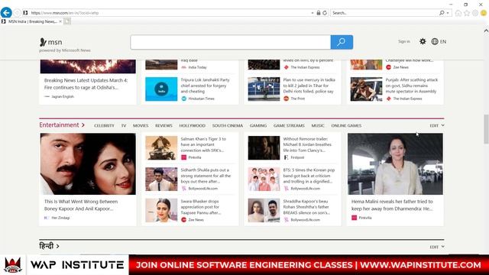The height and width of the screenshot is (275, 489).
Task: Open the Salman Khan Tiger 3 article
Action: coord(203,144)
